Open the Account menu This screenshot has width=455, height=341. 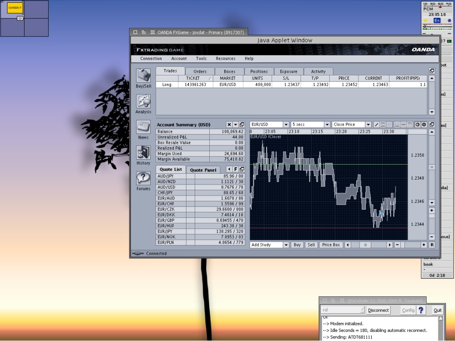pyautogui.click(x=179, y=59)
